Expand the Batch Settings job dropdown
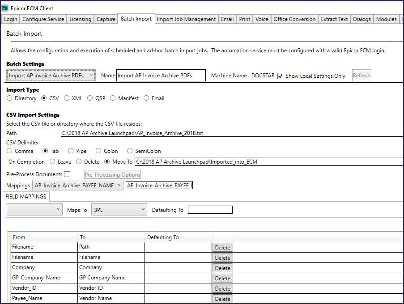 click(51, 76)
